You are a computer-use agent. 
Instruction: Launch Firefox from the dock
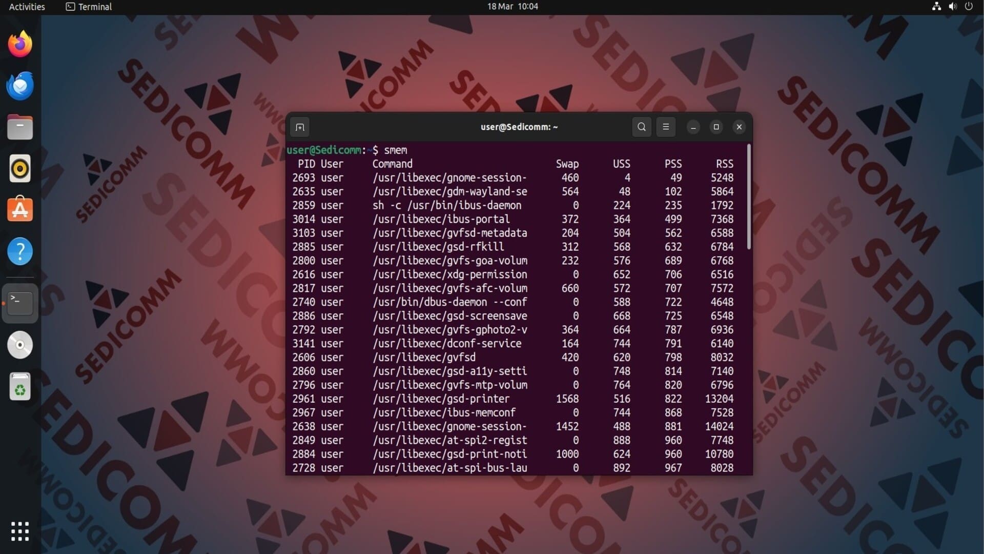click(x=20, y=44)
